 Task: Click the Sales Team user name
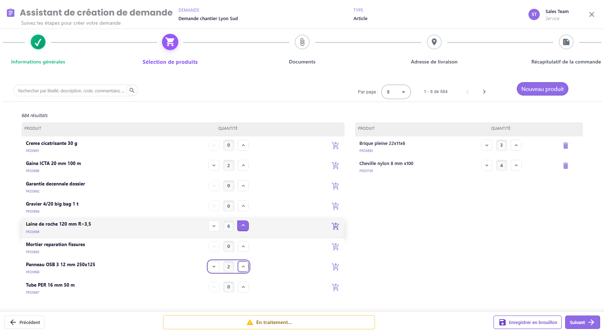pyautogui.click(x=557, y=12)
